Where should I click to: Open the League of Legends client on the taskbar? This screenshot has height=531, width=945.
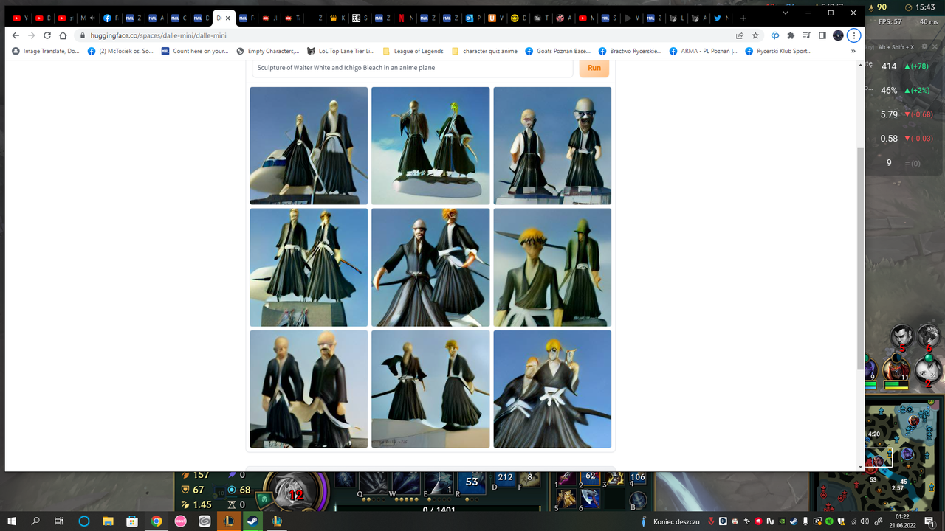(229, 521)
